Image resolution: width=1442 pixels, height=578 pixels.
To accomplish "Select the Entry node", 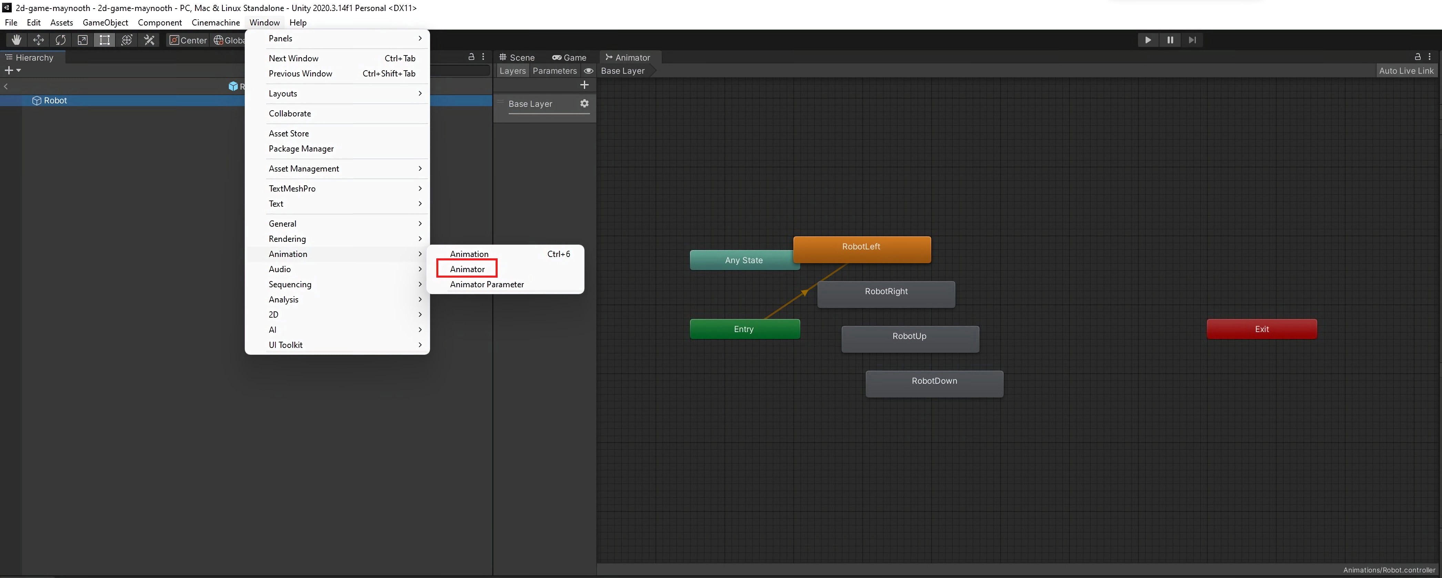I will pos(744,329).
